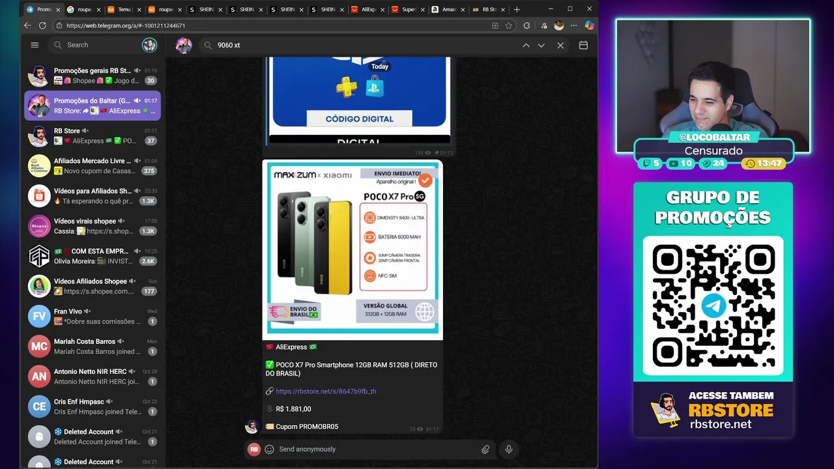Open the browser settings and more menu

(x=573, y=25)
